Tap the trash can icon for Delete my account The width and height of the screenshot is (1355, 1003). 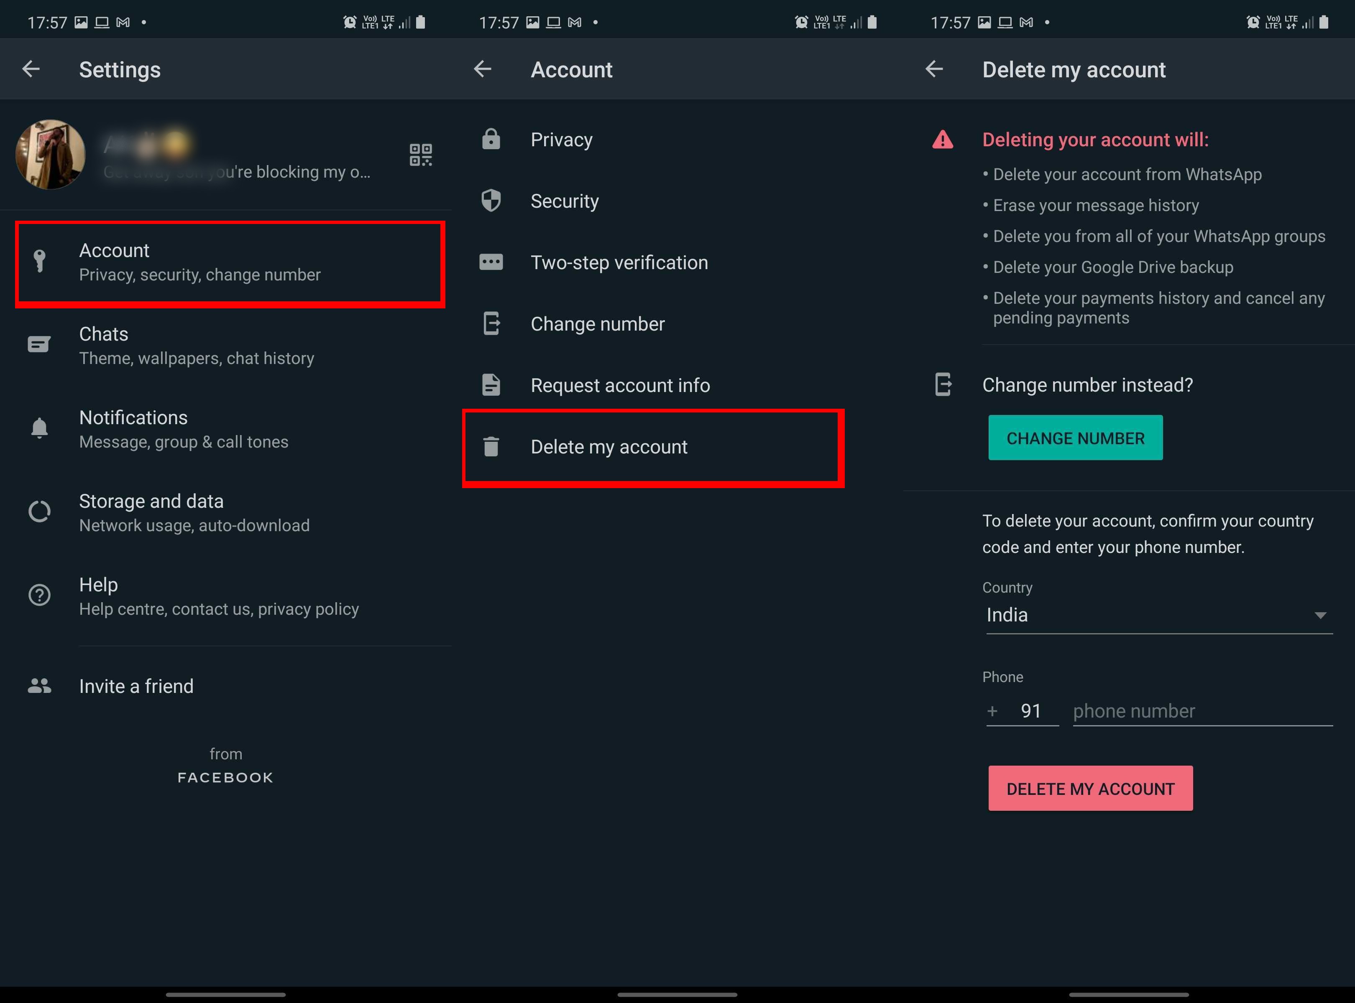tap(491, 446)
